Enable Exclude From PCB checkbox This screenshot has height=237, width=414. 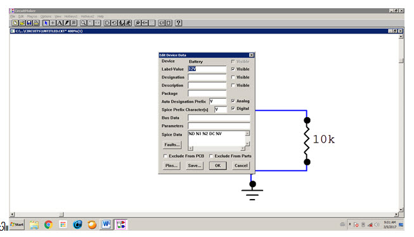(x=165, y=156)
